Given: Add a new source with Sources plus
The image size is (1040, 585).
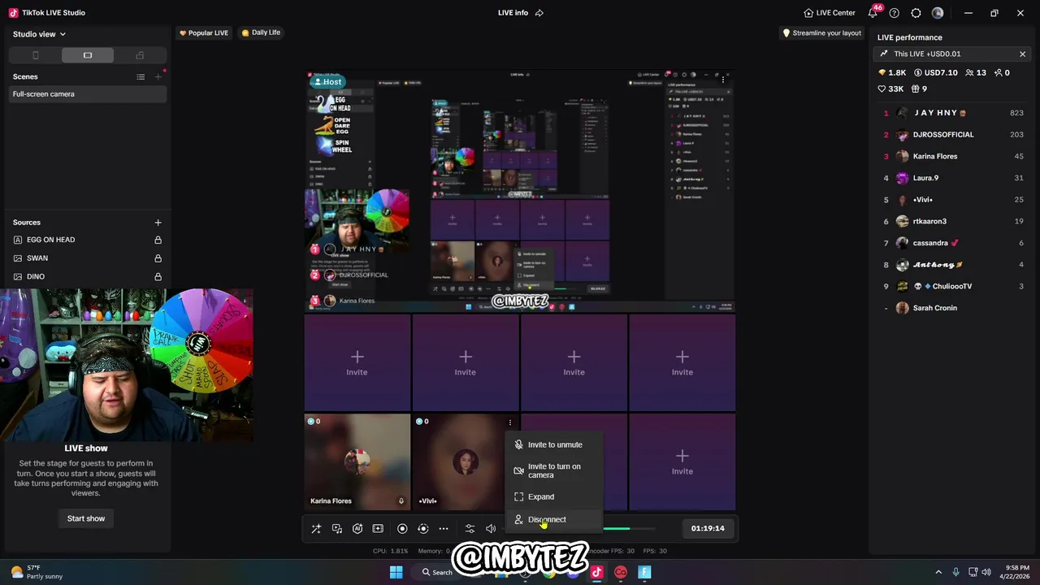Looking at the screenshot, I should 158,223.
